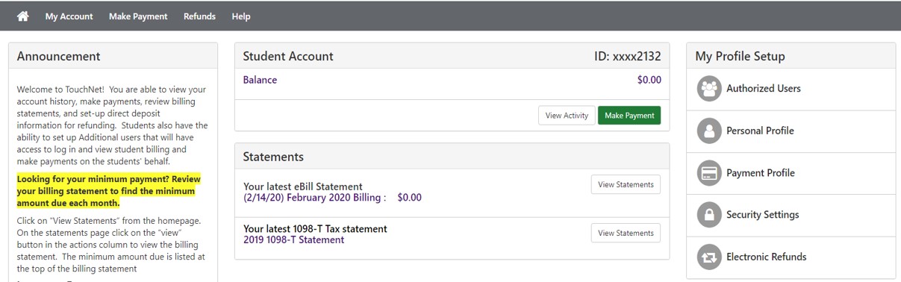901x282 pixels.
Task: Click the Balance link in Student Account
Action: click(260, 80)
